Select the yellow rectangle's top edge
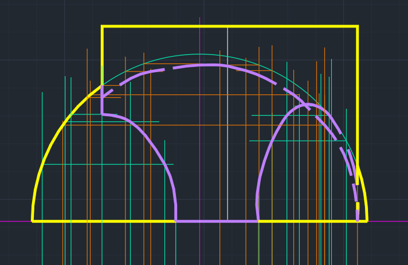The height and width of the screenshot is (265, 408). [230, 26]
